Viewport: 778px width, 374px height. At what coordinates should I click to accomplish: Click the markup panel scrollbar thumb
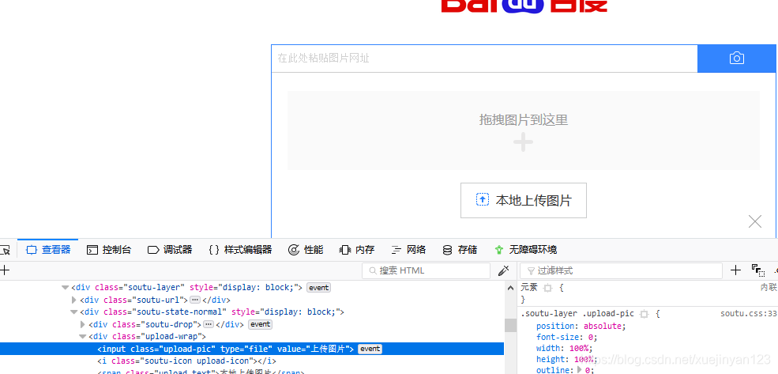(x=510, y=325)
